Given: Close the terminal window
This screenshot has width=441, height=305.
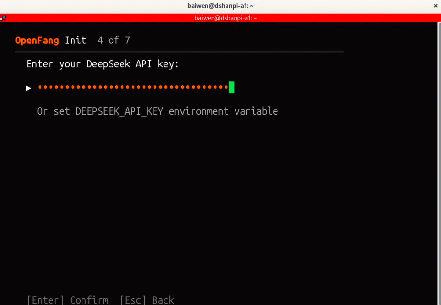Looking at the screenshot, I should pos(435,6).
